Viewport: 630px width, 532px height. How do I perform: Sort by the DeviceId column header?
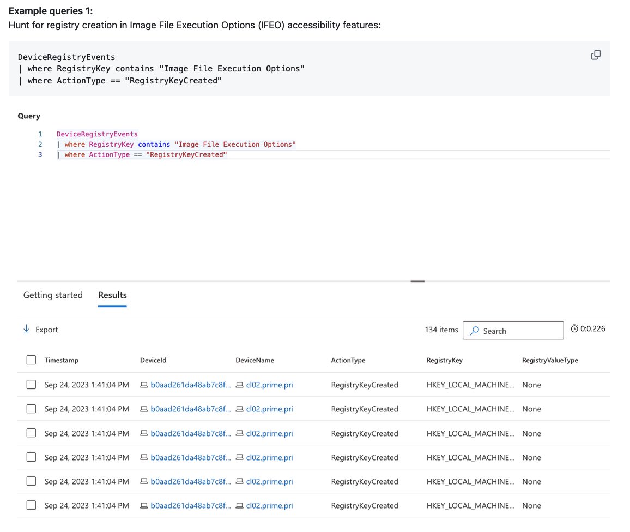click(x=153, y=360)
